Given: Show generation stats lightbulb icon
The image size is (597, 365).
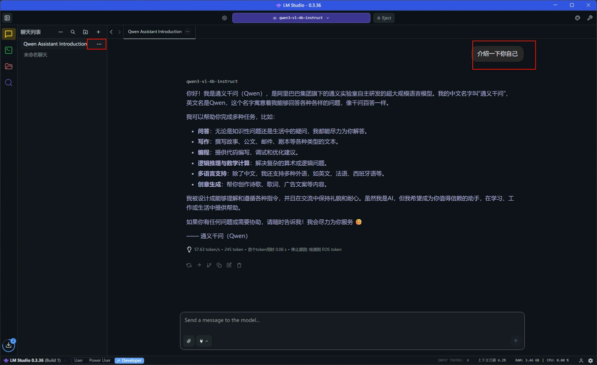Looking at the screenshot, I should tap(189, 250).
